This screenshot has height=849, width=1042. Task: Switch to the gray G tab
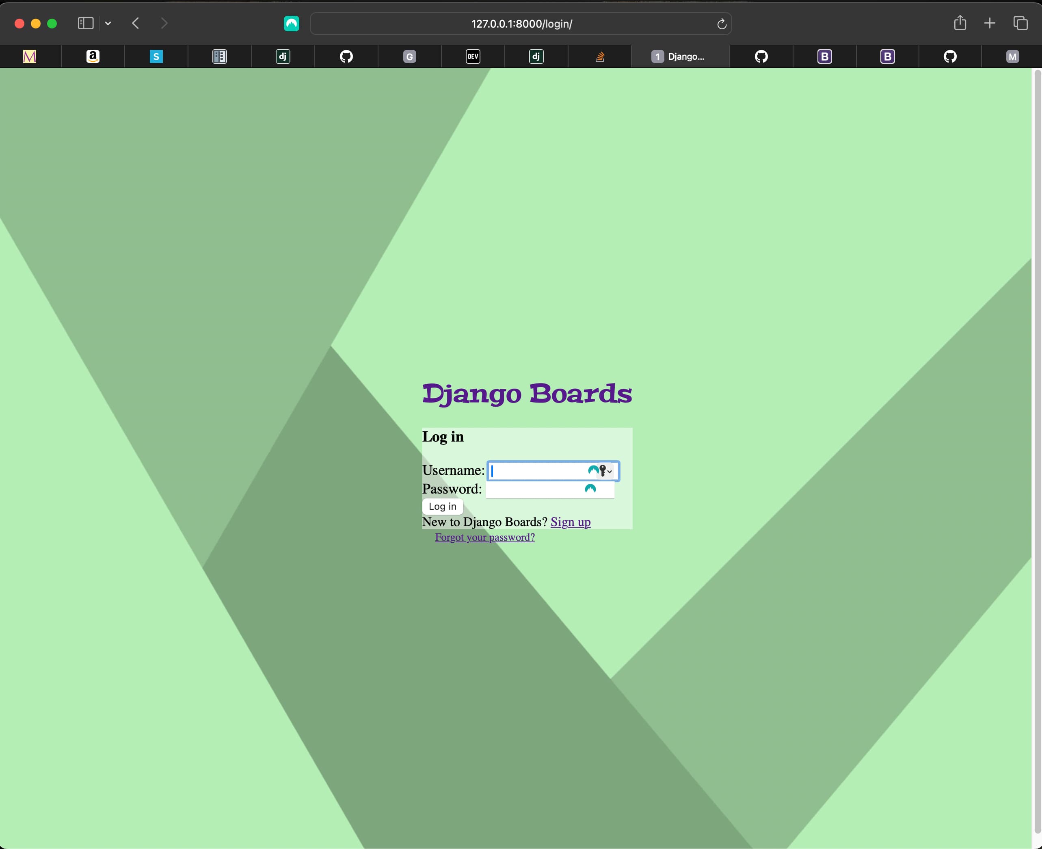[410, 57]
